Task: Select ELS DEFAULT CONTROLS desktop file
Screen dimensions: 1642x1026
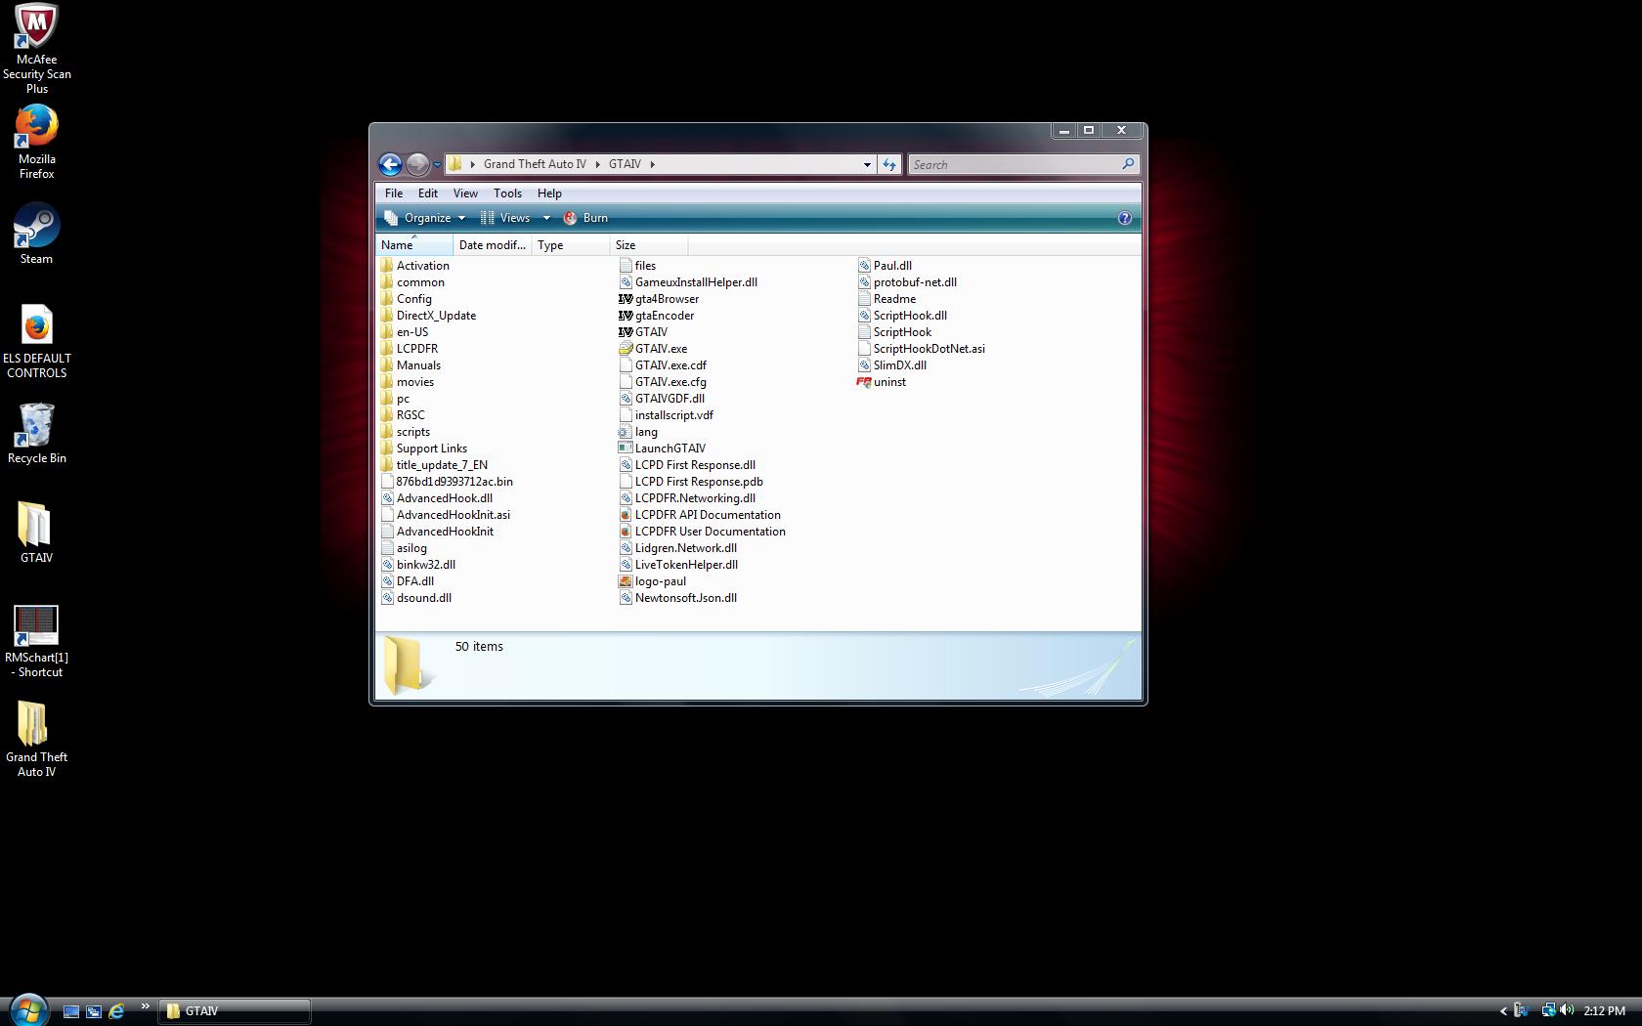Action: point(36,341)
